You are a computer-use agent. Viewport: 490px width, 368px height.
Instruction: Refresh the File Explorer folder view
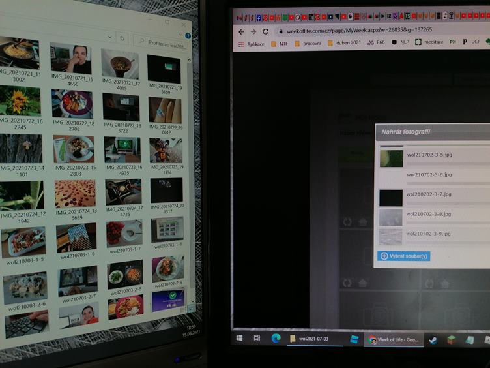coord(122,38)
